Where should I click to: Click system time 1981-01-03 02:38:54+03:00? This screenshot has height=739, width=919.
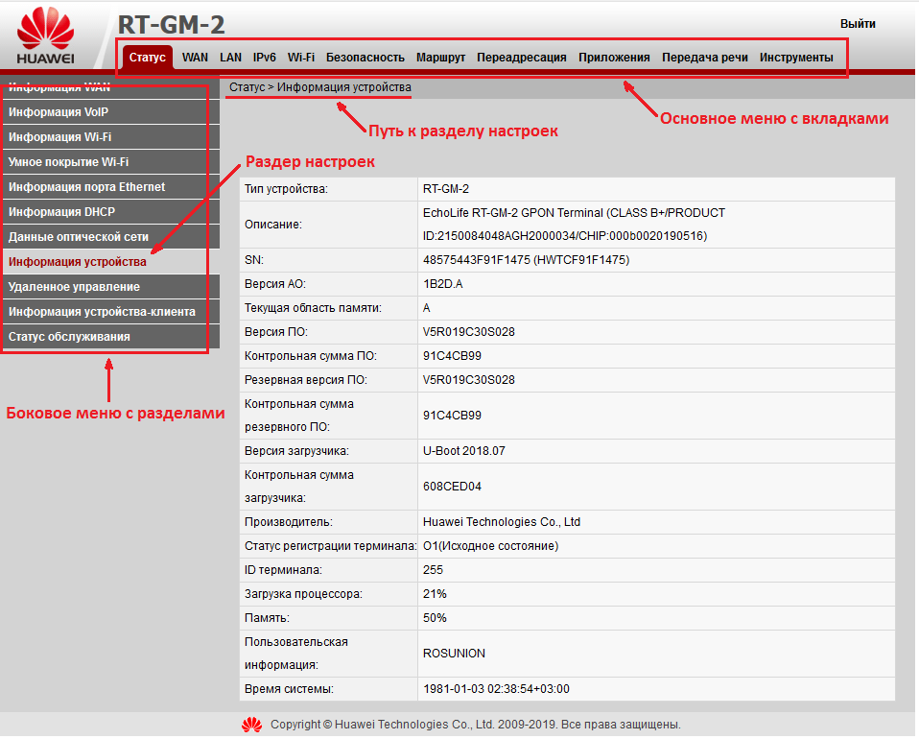pyautogui.click(x=496, y=689)
